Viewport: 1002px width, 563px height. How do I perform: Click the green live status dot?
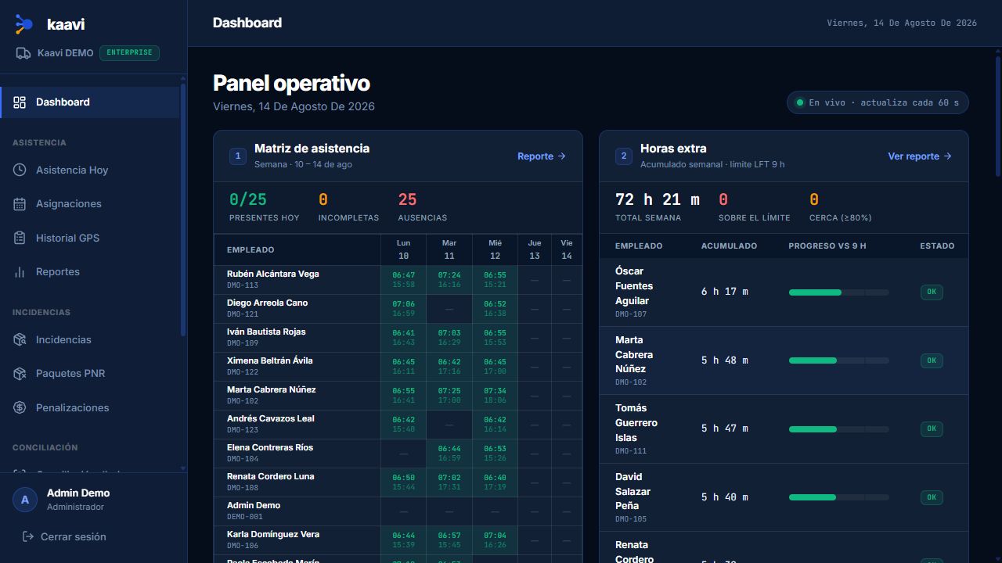point(800,102)
